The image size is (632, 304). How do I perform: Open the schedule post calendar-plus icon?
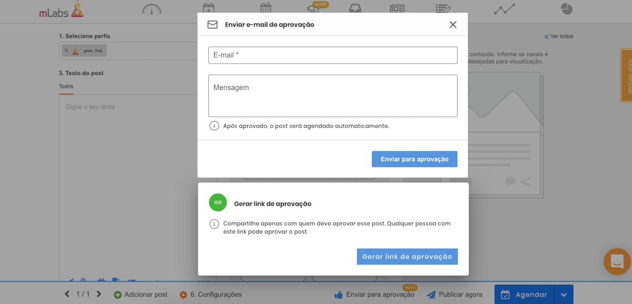tap(208, 8)
